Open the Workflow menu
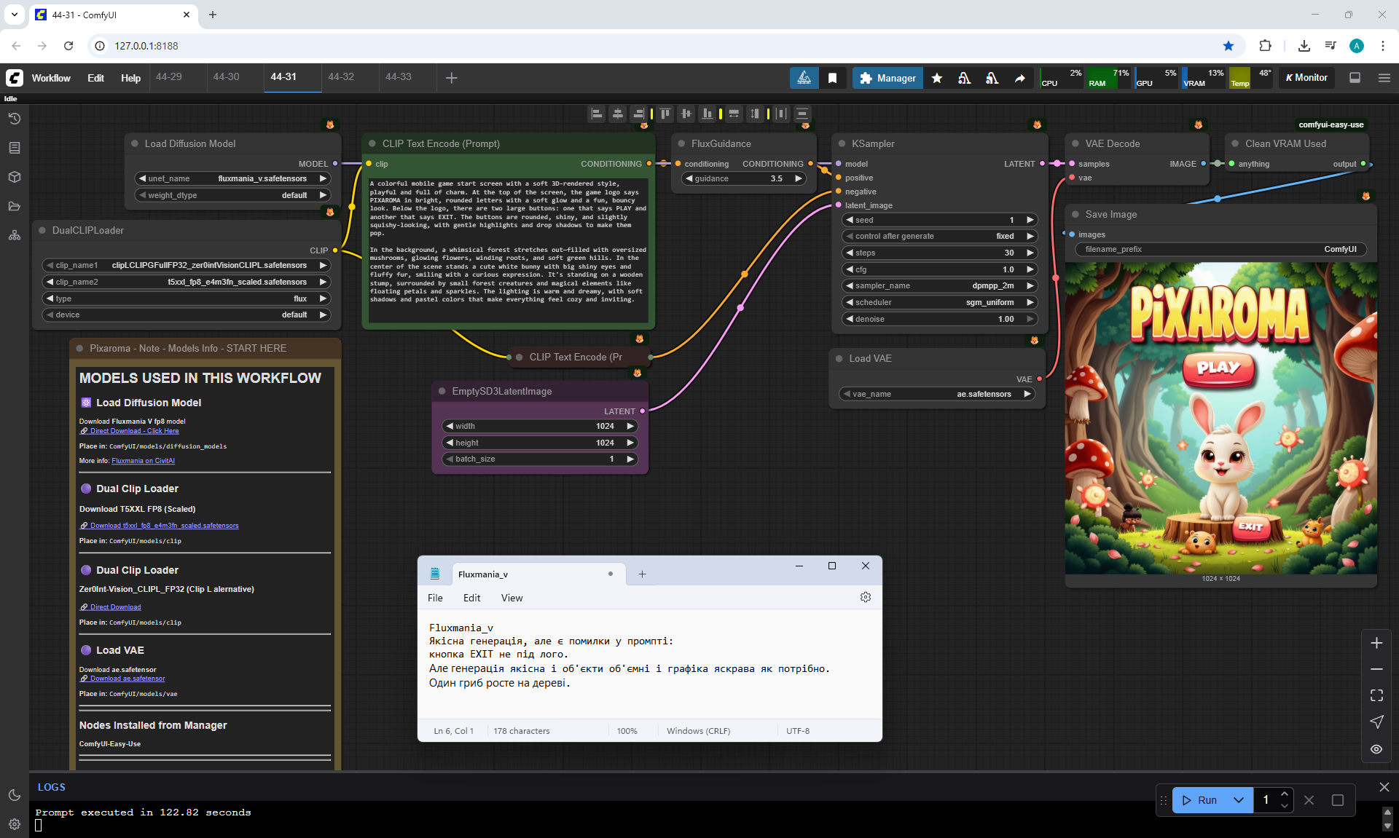1399x838 pixels. pyautogui.click(x=51, y=78)
